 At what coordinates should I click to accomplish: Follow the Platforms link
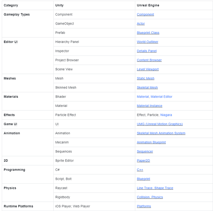coord(144,206)
